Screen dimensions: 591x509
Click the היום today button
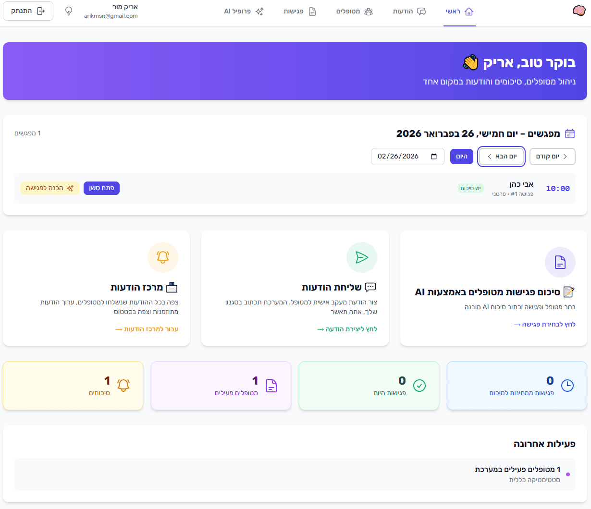coord(461,157)
